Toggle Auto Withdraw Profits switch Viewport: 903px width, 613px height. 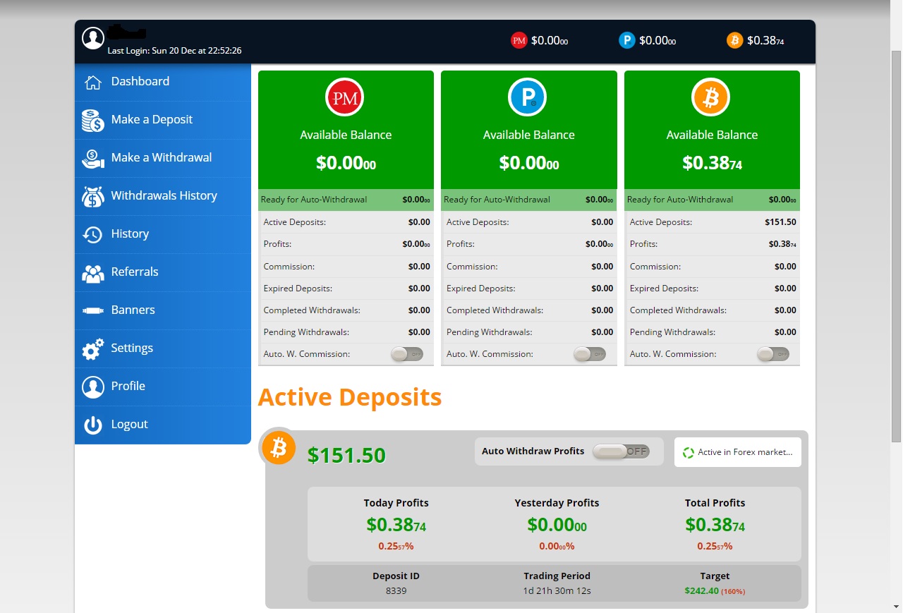click(621, 451)
